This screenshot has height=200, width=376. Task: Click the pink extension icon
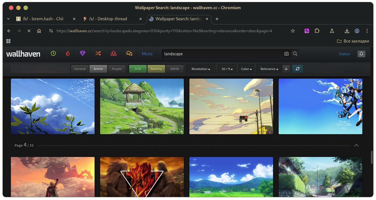tap(307, 31)
